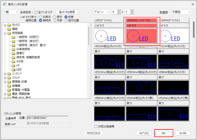The height and width of the screenshot is (140, 197).
Task: Select the 誘導灯 folder icon
Action: pyautogui.click(x=13, y=53)
